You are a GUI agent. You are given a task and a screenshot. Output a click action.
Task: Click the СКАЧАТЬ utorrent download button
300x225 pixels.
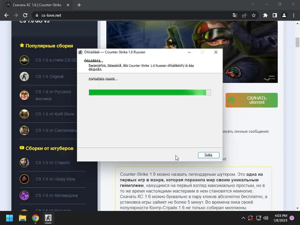click(x=251, y=100)
